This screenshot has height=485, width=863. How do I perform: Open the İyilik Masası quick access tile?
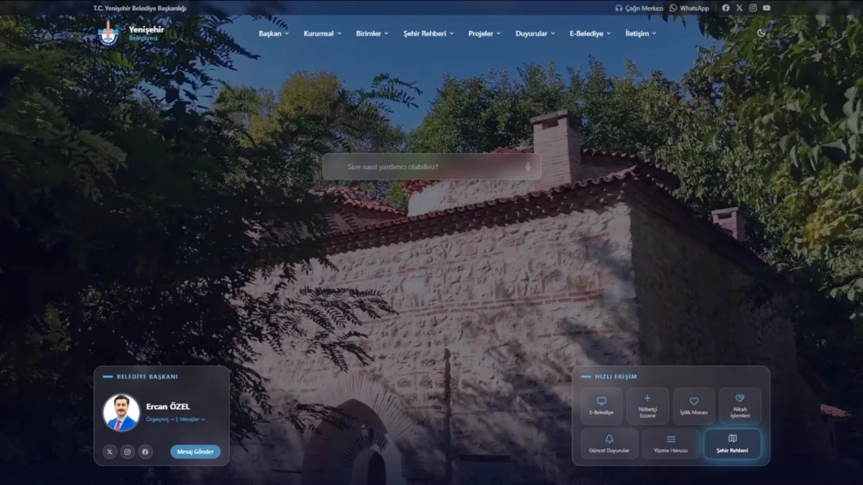694,406
